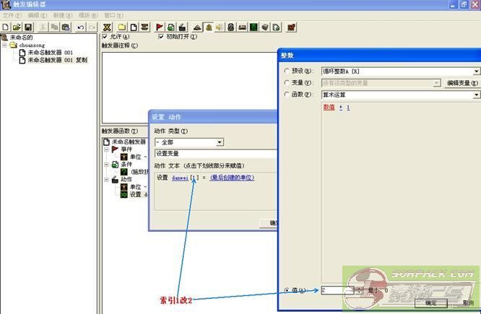
Task: Click the New Category folder icon
Action: [x=121, y=27]
